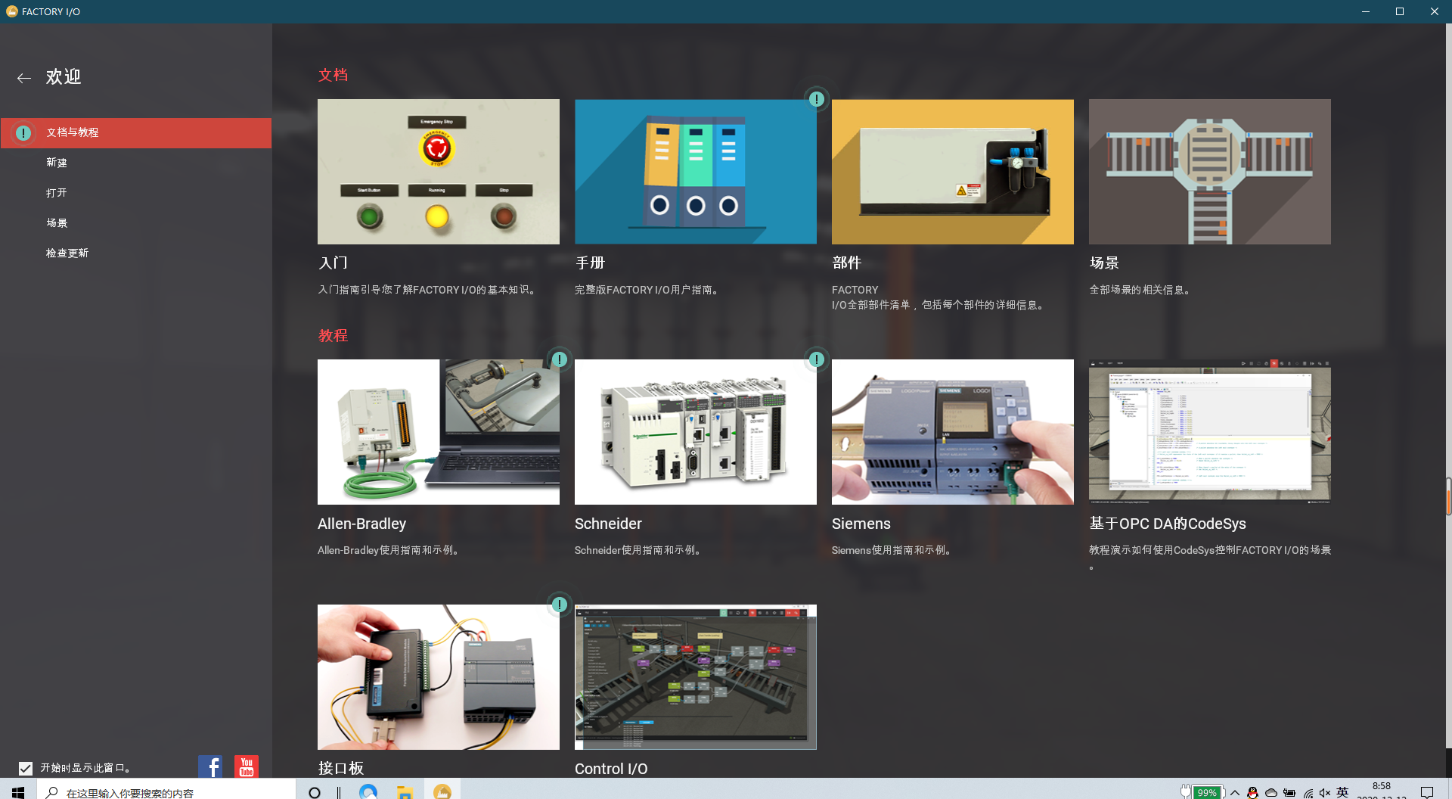Open the 场景 scenes documentation thumbnail
The image size is (1452, 799).
(x=1210, y=172)
